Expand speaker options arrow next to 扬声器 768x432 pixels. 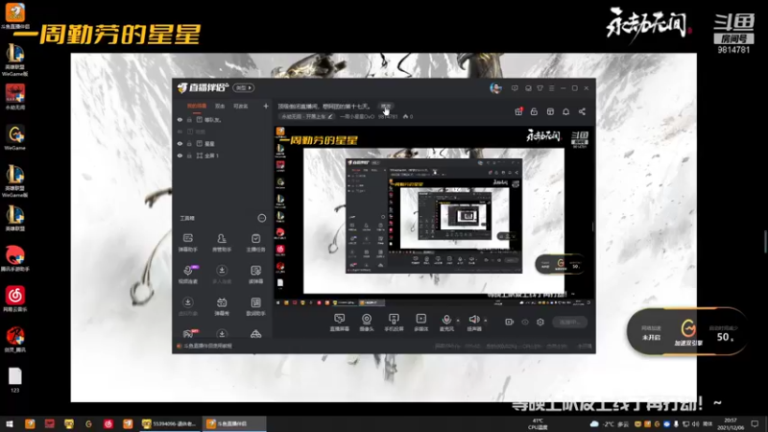click(486, 321)
